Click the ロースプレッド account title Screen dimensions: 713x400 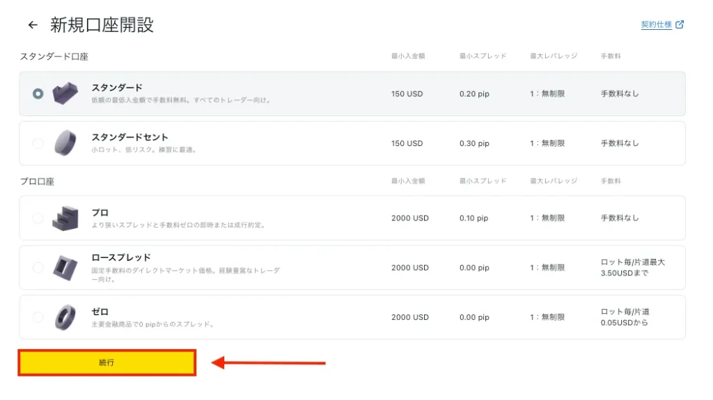pyautogui.click(x=121, y=257)
